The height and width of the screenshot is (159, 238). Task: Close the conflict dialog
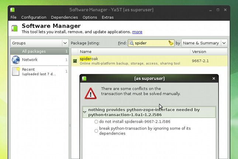[x=214, y=78]
